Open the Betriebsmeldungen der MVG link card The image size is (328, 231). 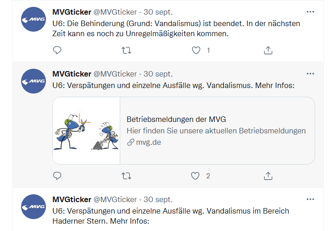pyautogui.click(x=176, y=120)
